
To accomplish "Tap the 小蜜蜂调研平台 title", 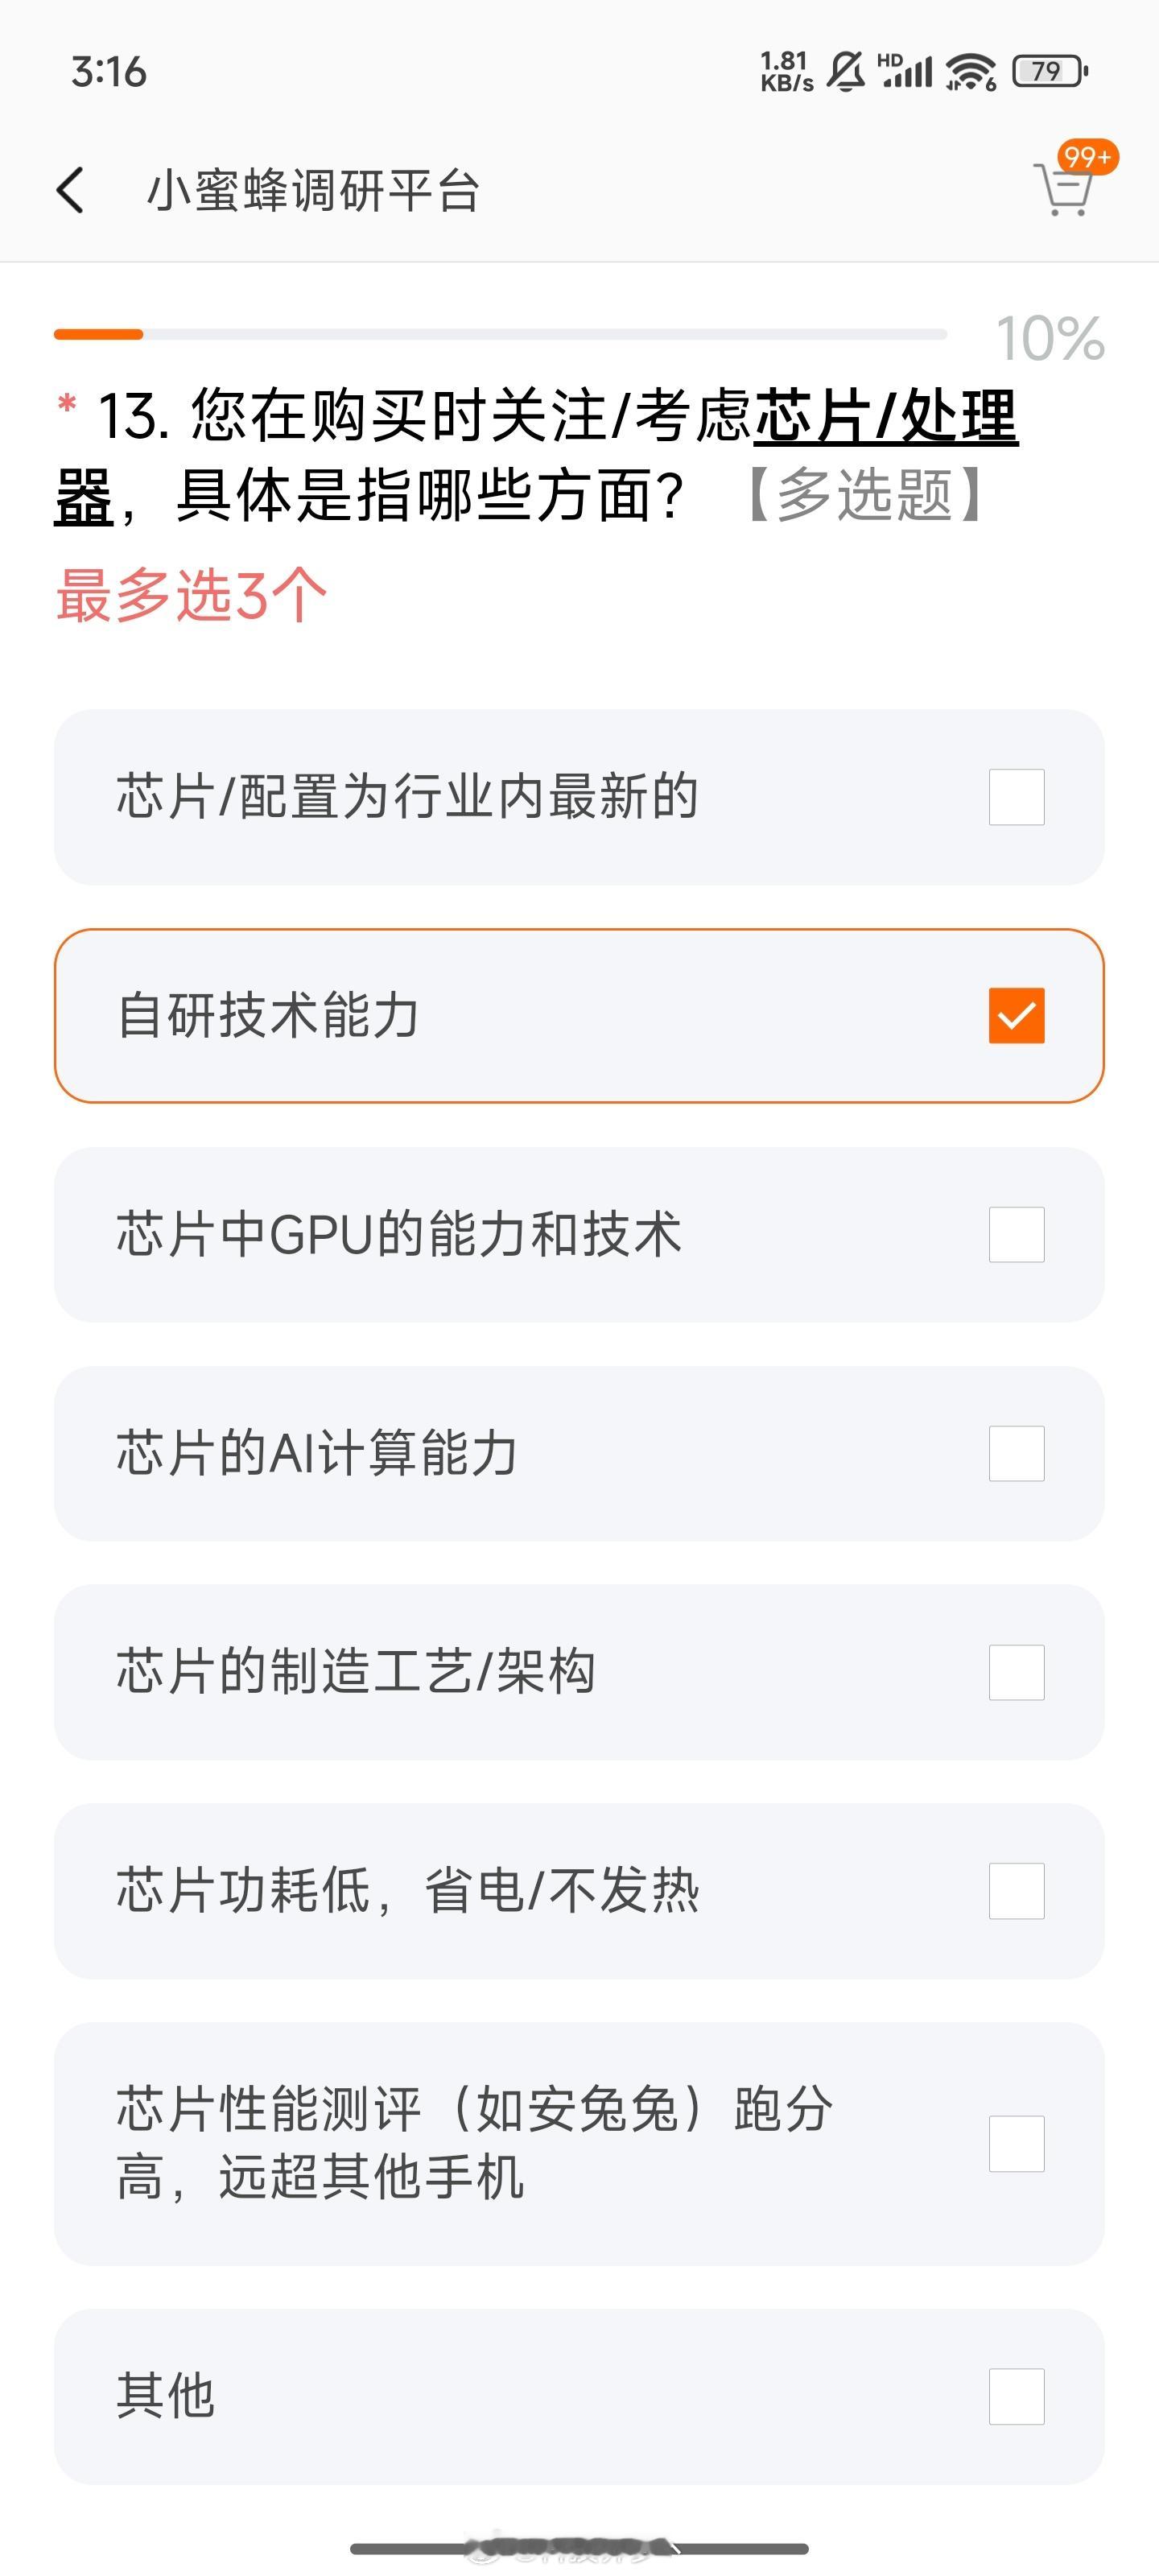I will (314, 190).
